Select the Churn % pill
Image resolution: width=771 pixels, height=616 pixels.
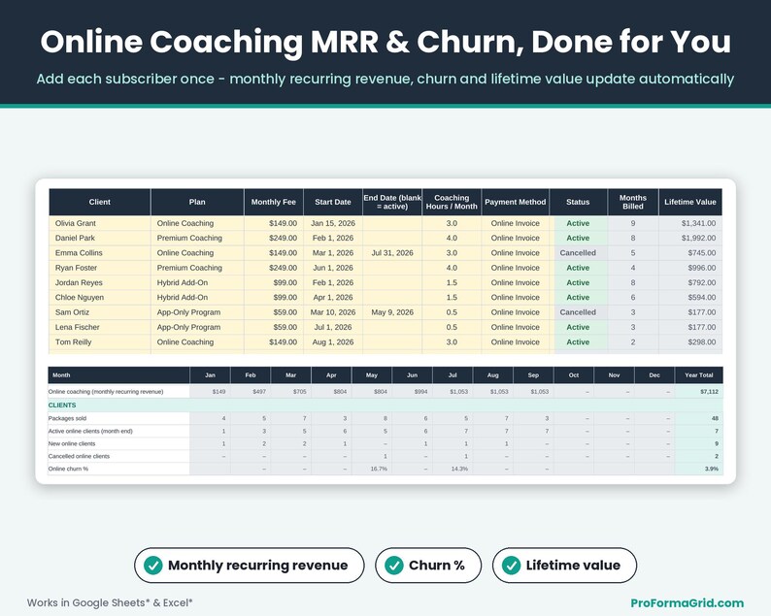(428, 566)
